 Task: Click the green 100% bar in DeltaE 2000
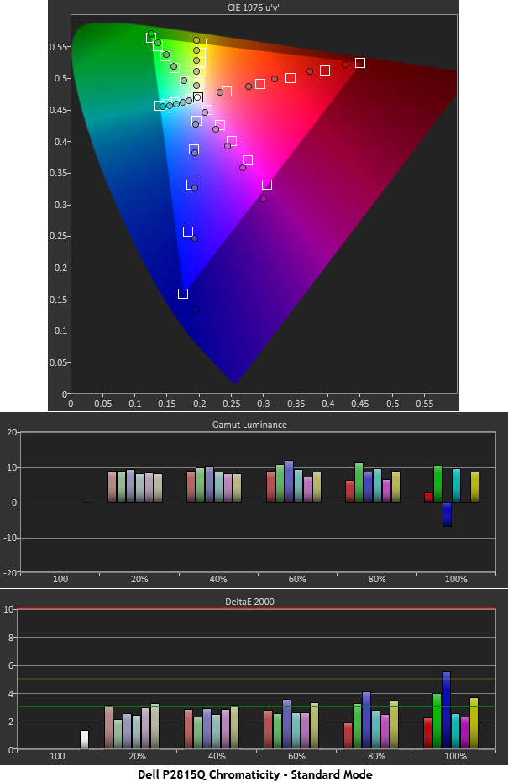(x=437, y=721)
